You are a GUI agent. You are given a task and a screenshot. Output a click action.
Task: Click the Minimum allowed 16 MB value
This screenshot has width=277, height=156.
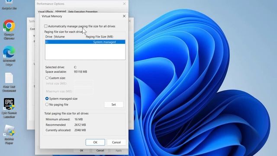point(79,119)
